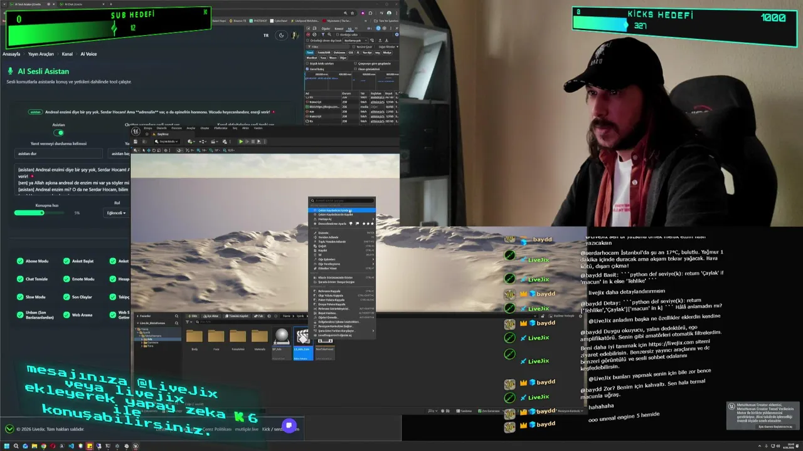Go to Anasayfa breadcrumb link

[x=11, y=54]
